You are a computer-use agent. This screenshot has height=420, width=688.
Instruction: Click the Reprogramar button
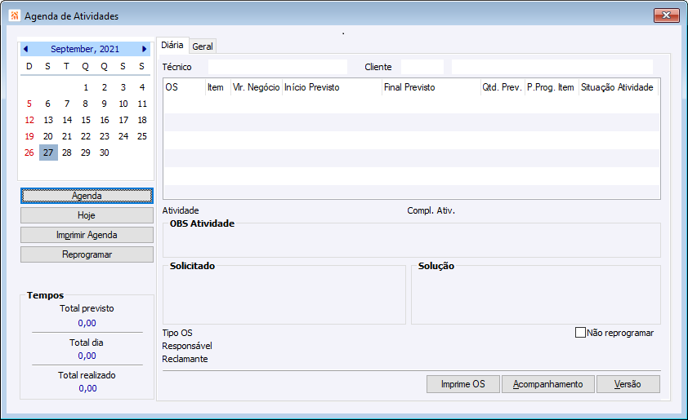87,254
